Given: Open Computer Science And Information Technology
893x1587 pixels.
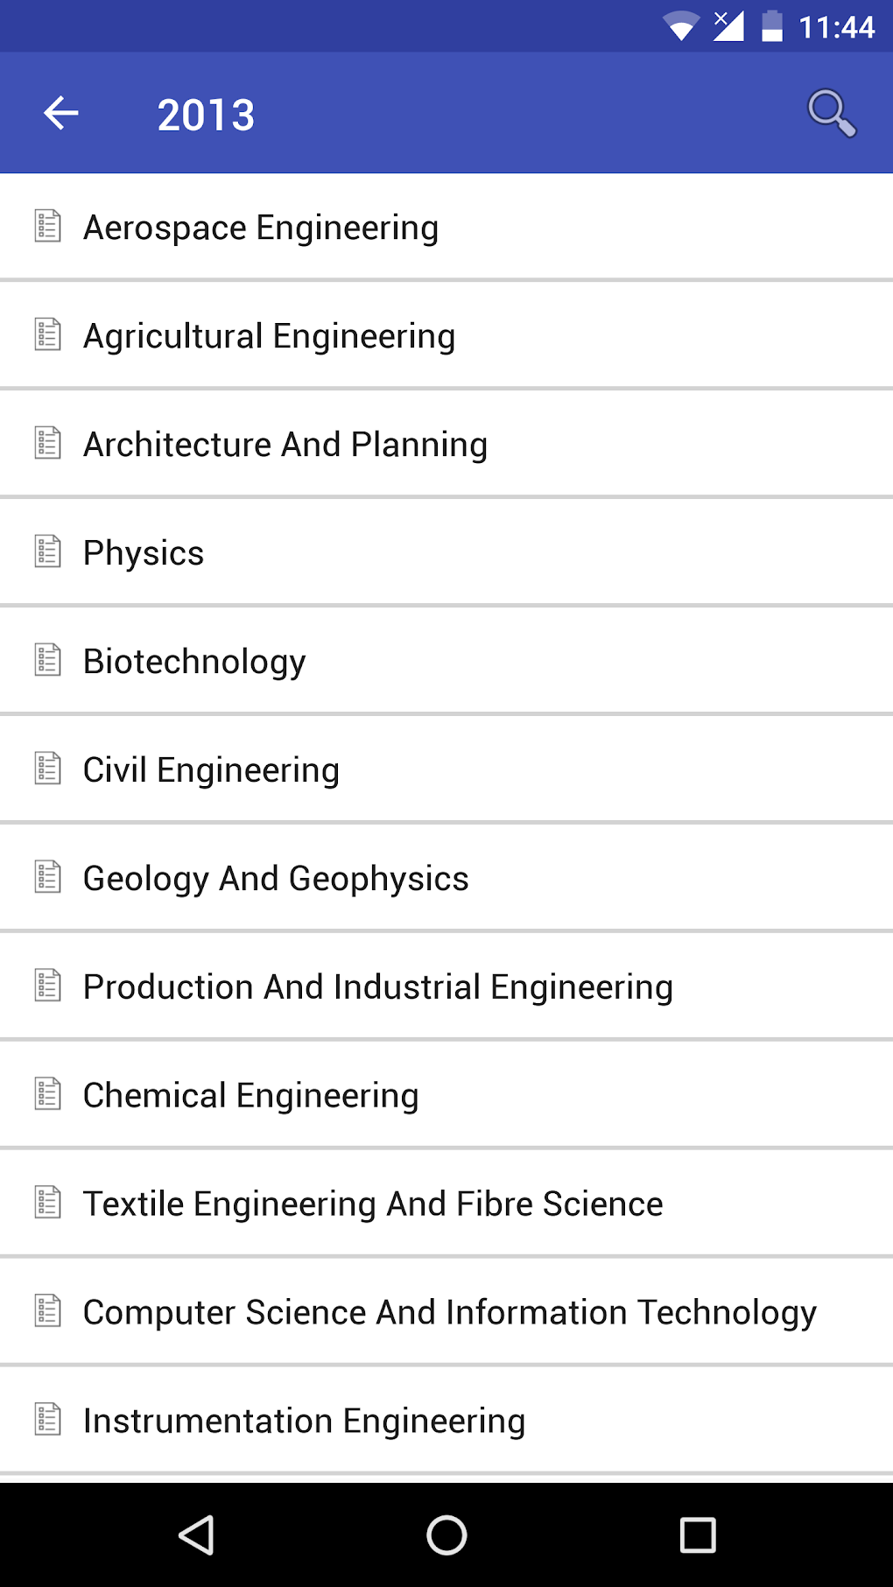Looking at the screenshot, I should 449,1313.
